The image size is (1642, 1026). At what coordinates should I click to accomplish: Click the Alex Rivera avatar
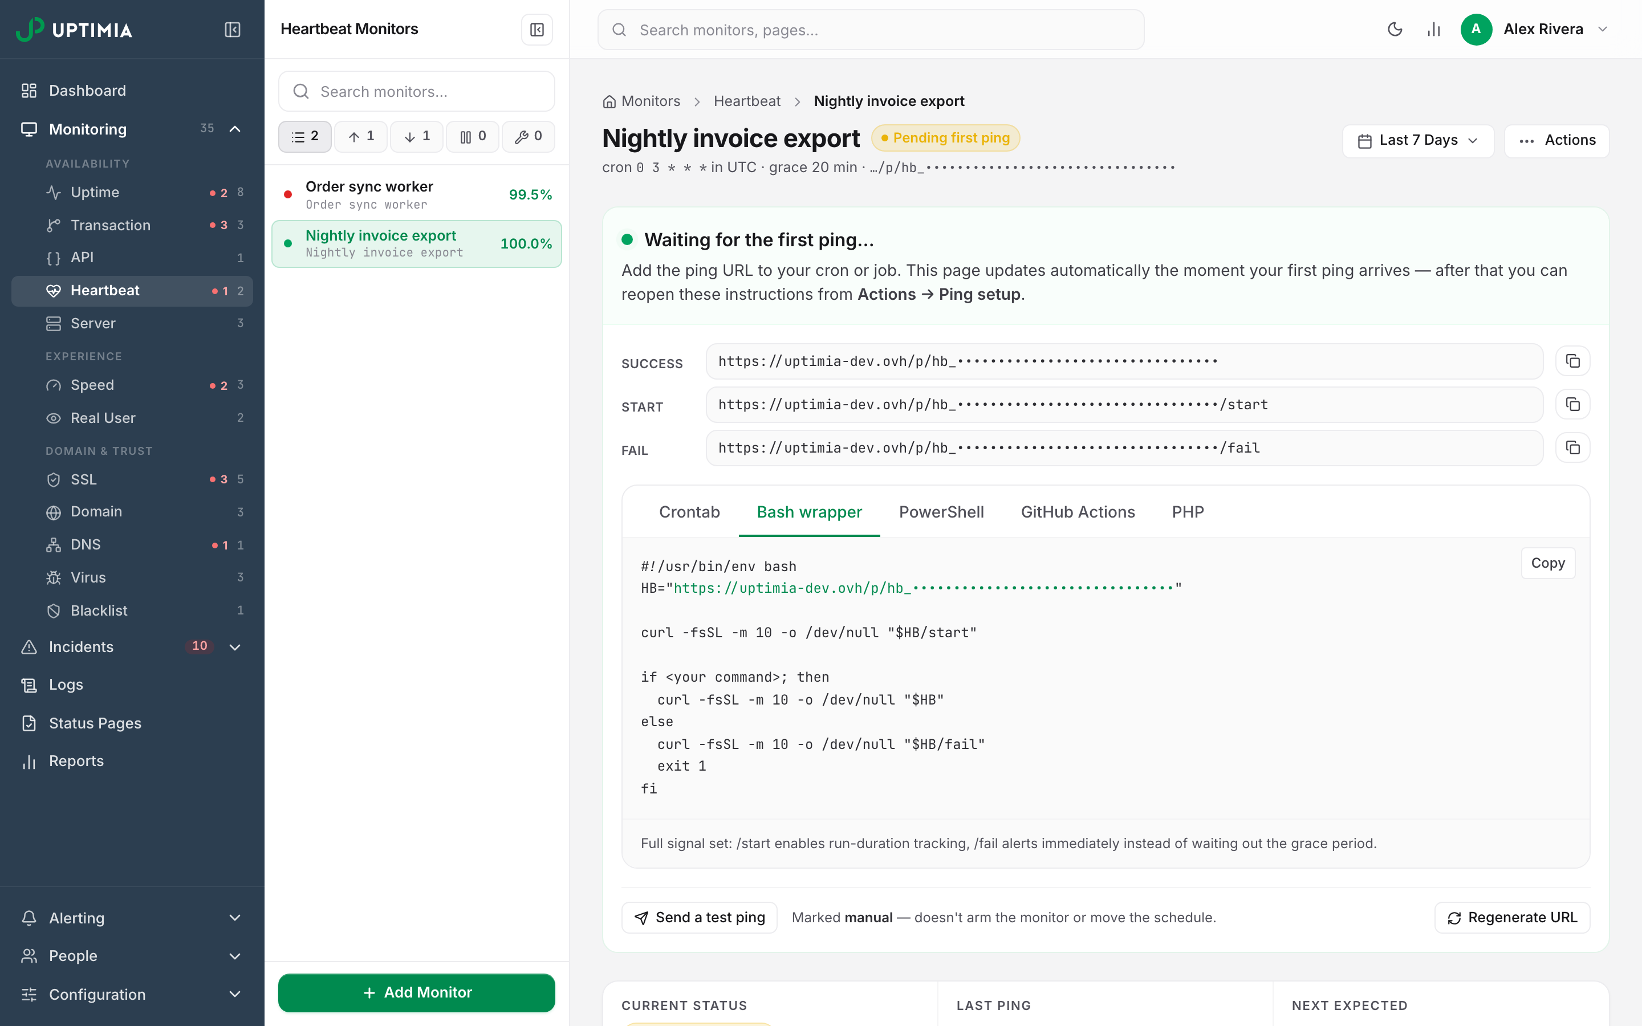(x=1476, y=29)
